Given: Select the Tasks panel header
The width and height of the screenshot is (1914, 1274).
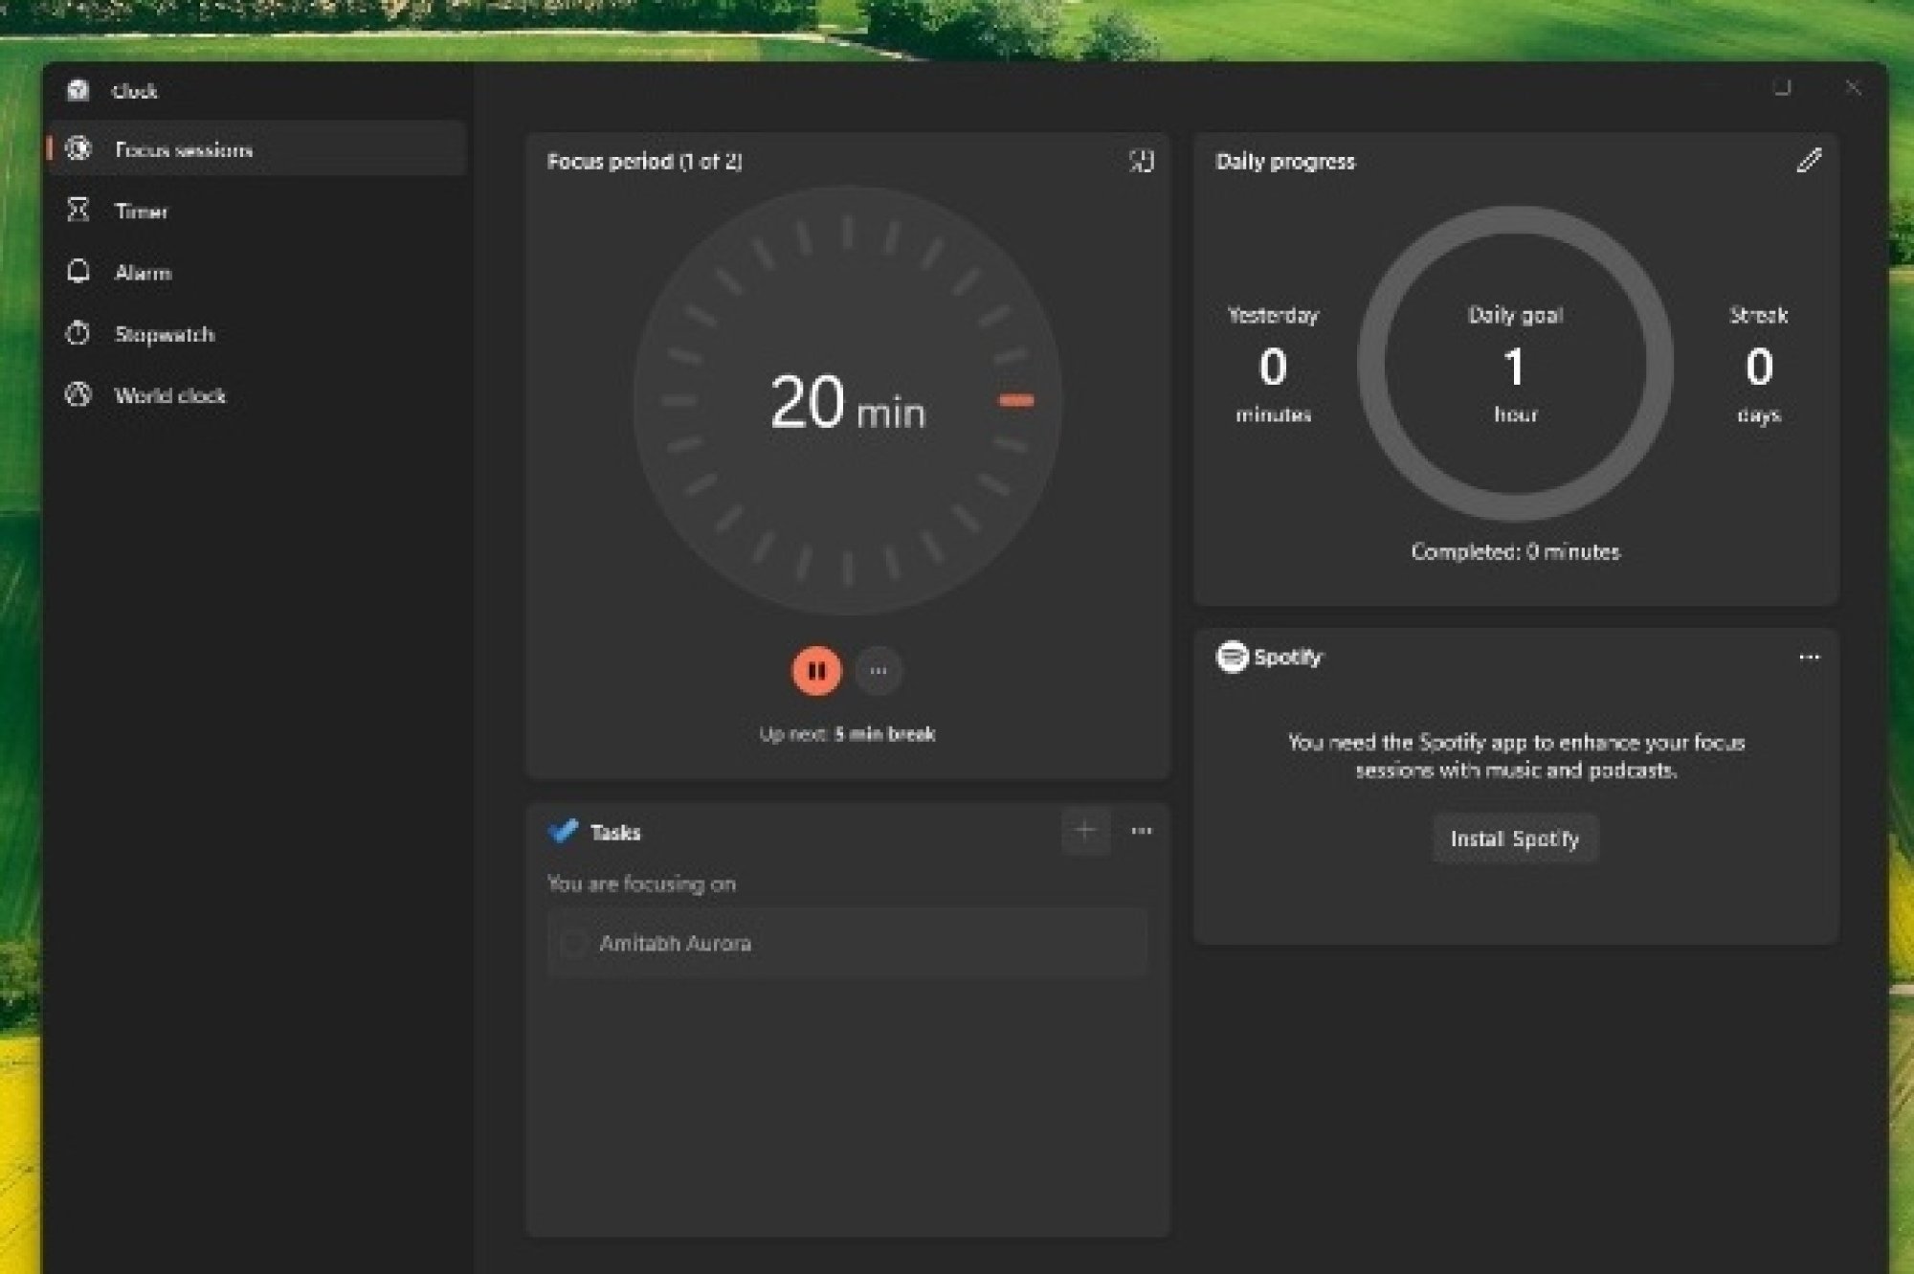Looking at the screenshot, I should [x=618, y=832].
